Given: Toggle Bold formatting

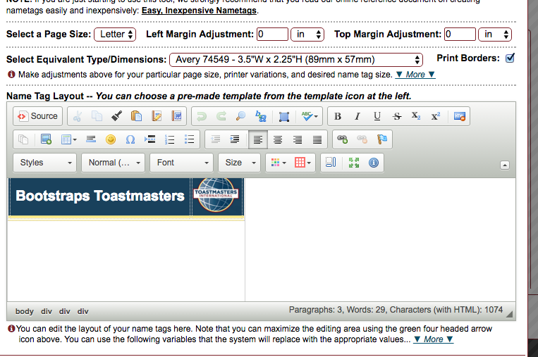Looking at the screenshot, I should tap(338, 116).
